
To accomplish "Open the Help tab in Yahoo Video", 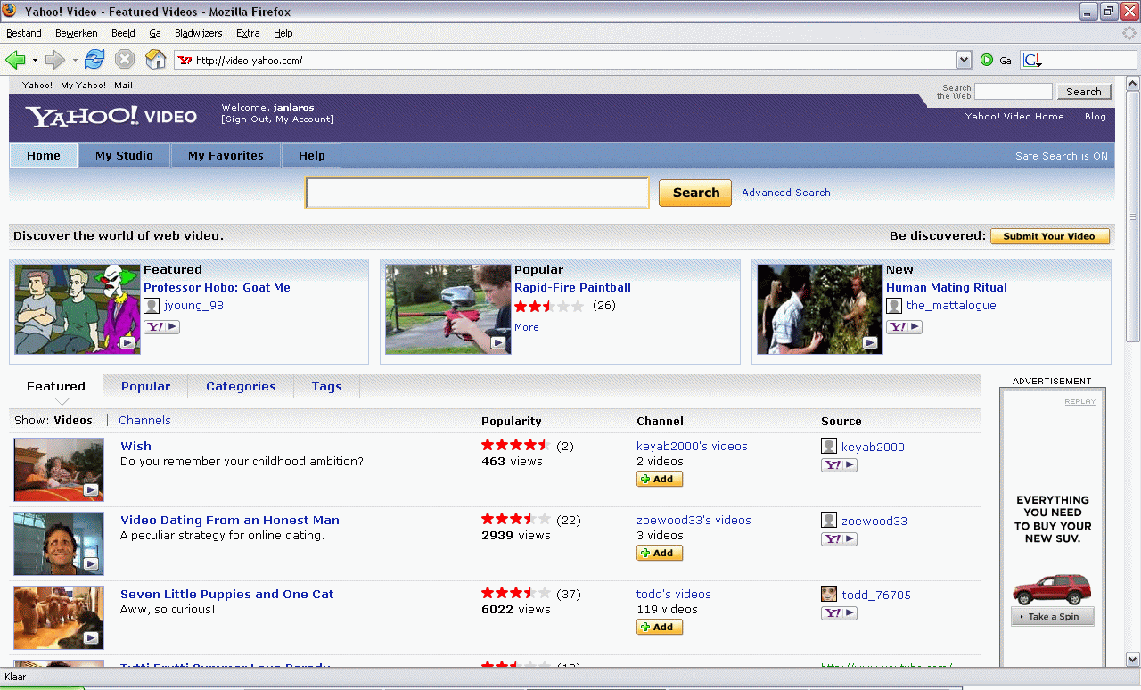I will tap(312, 155).
